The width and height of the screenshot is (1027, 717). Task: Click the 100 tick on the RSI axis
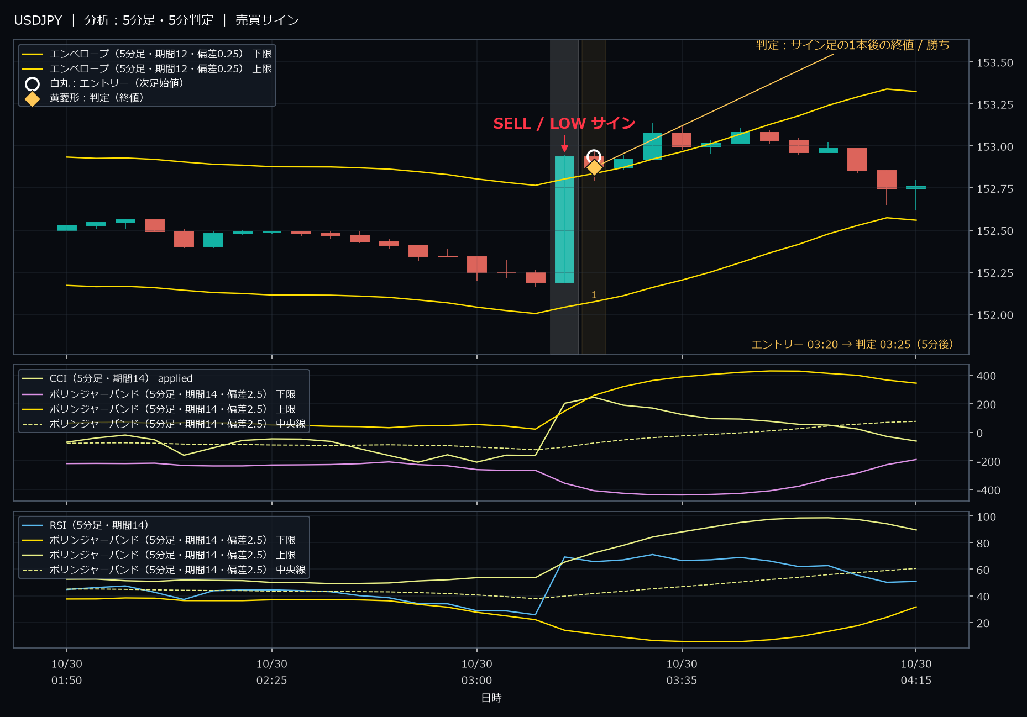point(986,517)
